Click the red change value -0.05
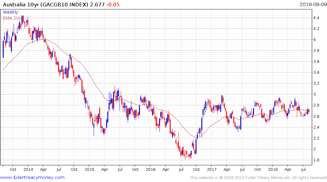The width and height of the screenshot is (327, 182). coord(113,5)
